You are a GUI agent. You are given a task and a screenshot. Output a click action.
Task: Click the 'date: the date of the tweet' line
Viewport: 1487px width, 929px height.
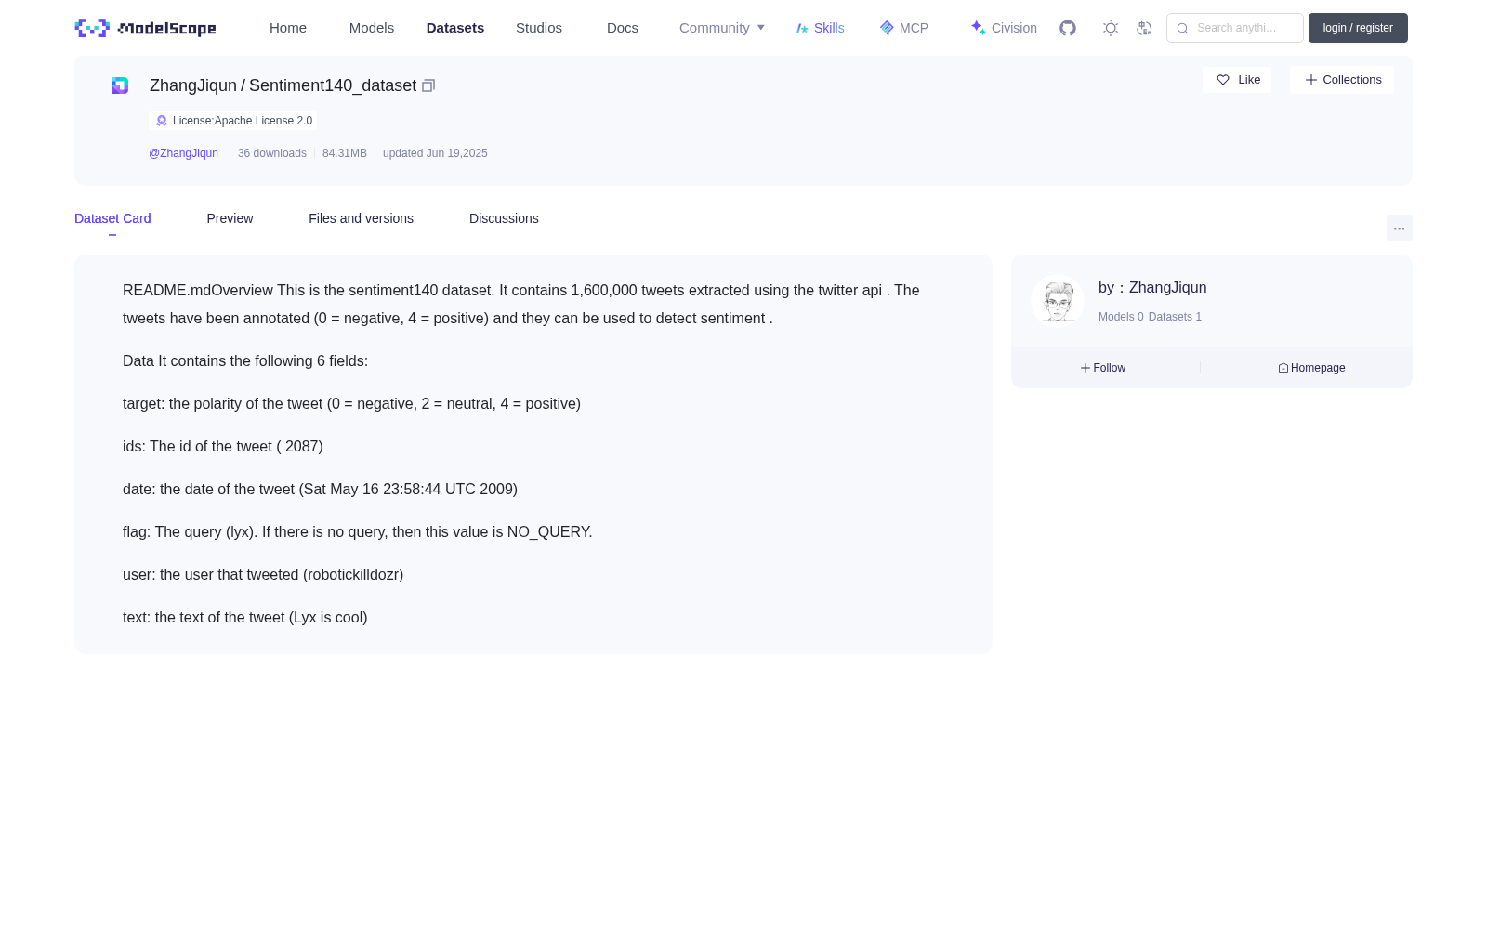click(320, 490)
